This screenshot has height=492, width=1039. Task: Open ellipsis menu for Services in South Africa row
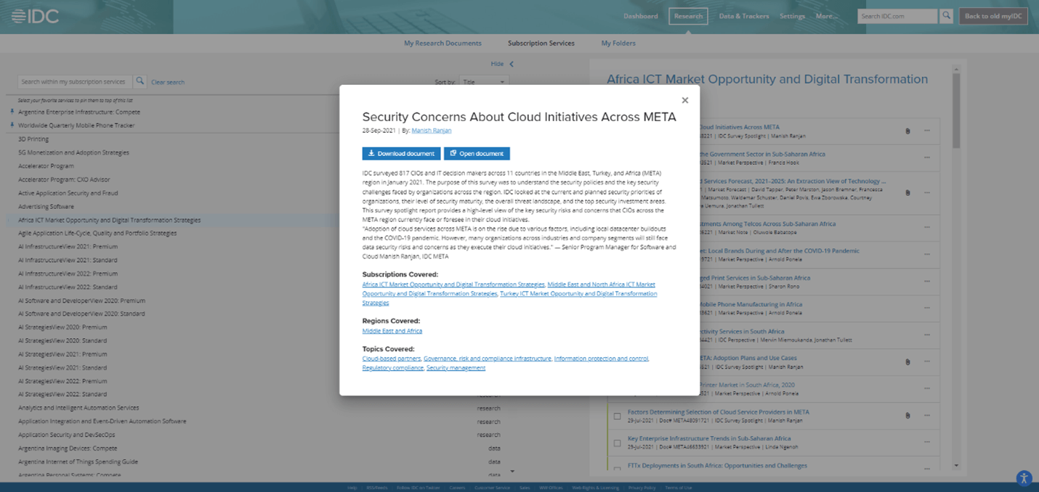(927, 335)
